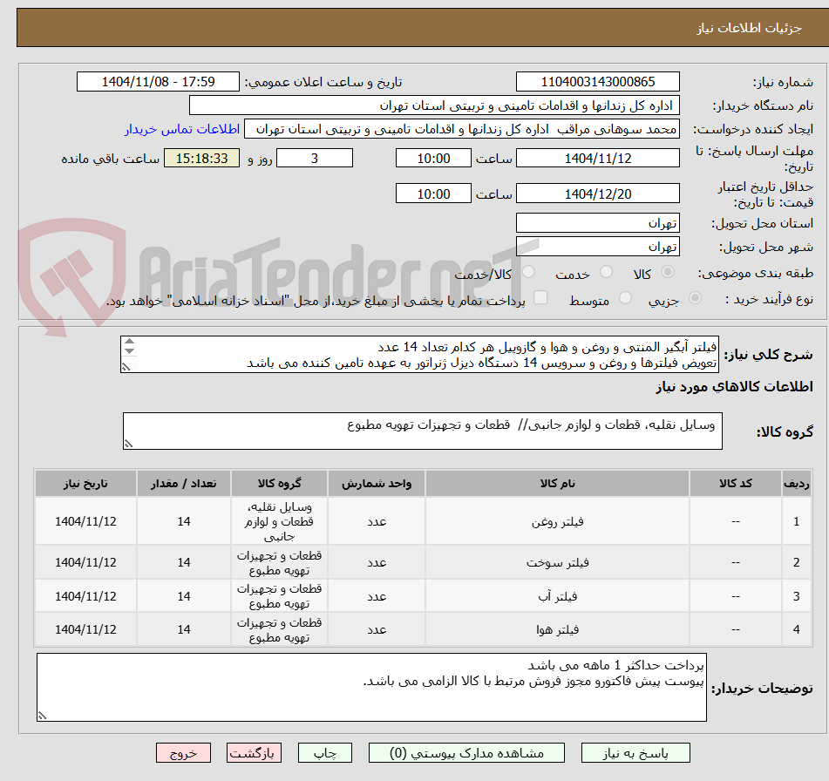Open اطلاعات تماس خریدار link
The image size is (829, 781).
182,129
